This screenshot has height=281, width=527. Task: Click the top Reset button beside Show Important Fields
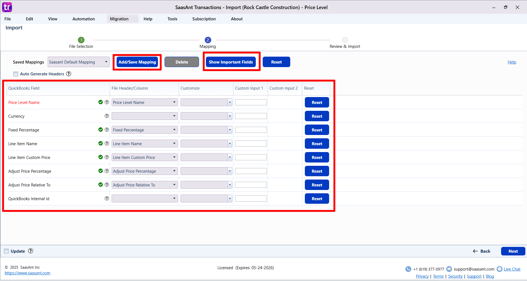click(276, 62)
